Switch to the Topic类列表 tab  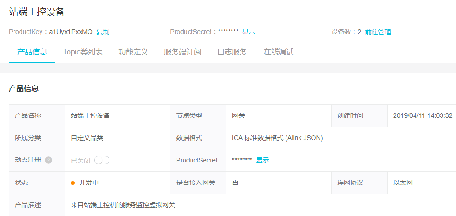click(x=83, y=52)
